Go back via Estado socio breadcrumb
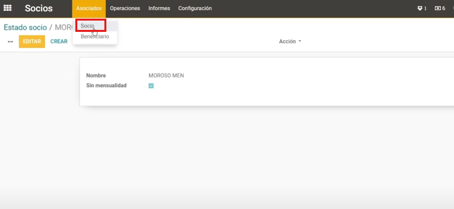Viewport: 454px width, 209px height. click(x=25, y=27)
